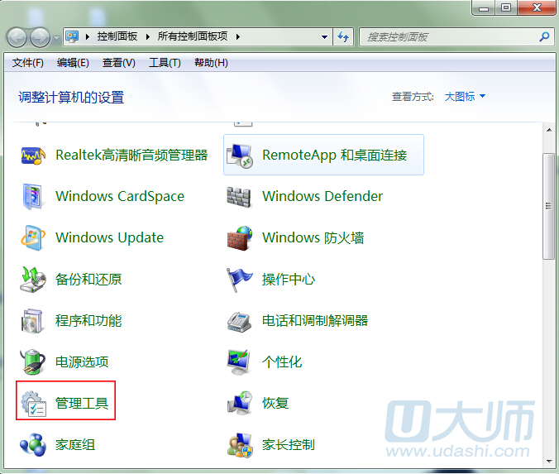
Task: Open the RemoteApp 和桌面连接 icon
Action: pyautogui.click(x=240, y=156)
